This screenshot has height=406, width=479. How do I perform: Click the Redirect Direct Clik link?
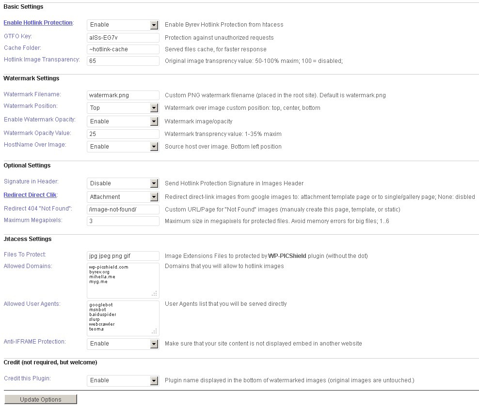click(30, 195)
